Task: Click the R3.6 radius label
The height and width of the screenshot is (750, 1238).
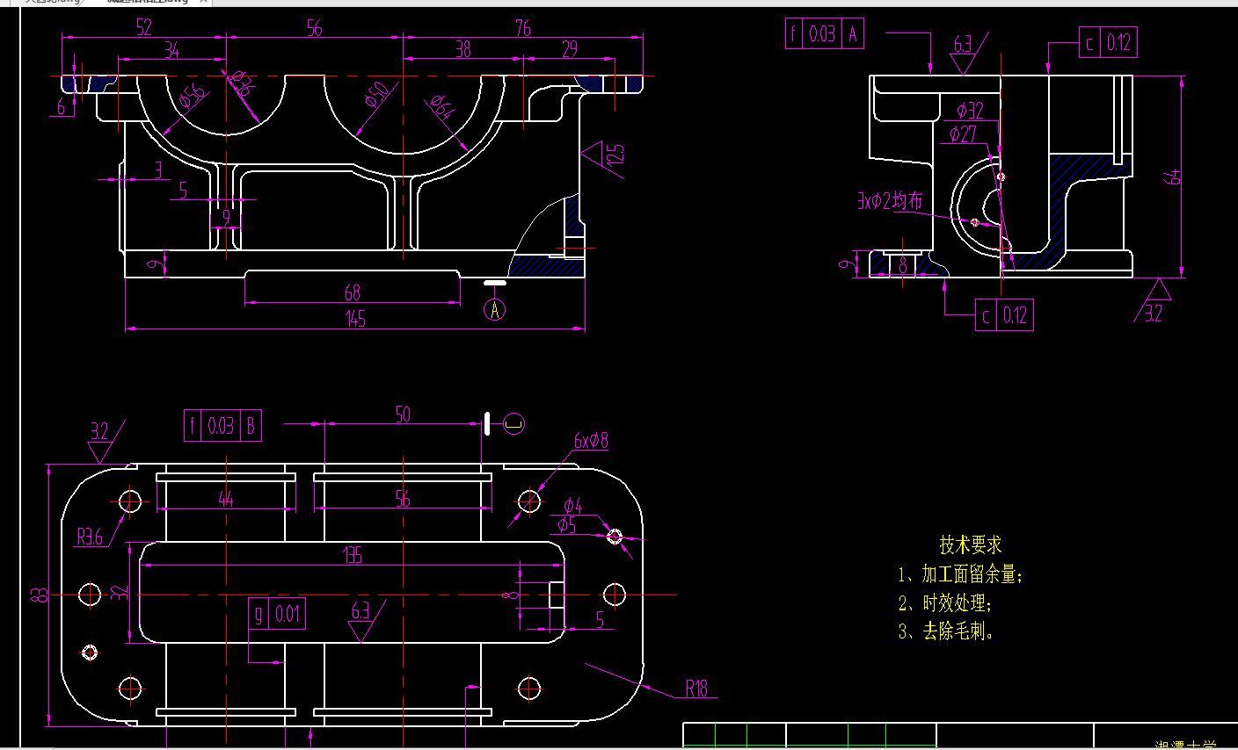Action: [x=91, y=537]
